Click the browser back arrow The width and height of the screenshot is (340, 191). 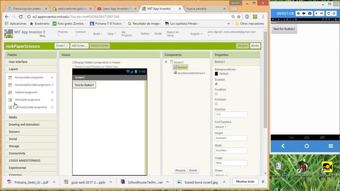click(7, 16)
